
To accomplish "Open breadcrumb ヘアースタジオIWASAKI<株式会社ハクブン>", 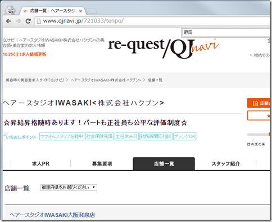I will pyautogui.click(x=106, y=80).
